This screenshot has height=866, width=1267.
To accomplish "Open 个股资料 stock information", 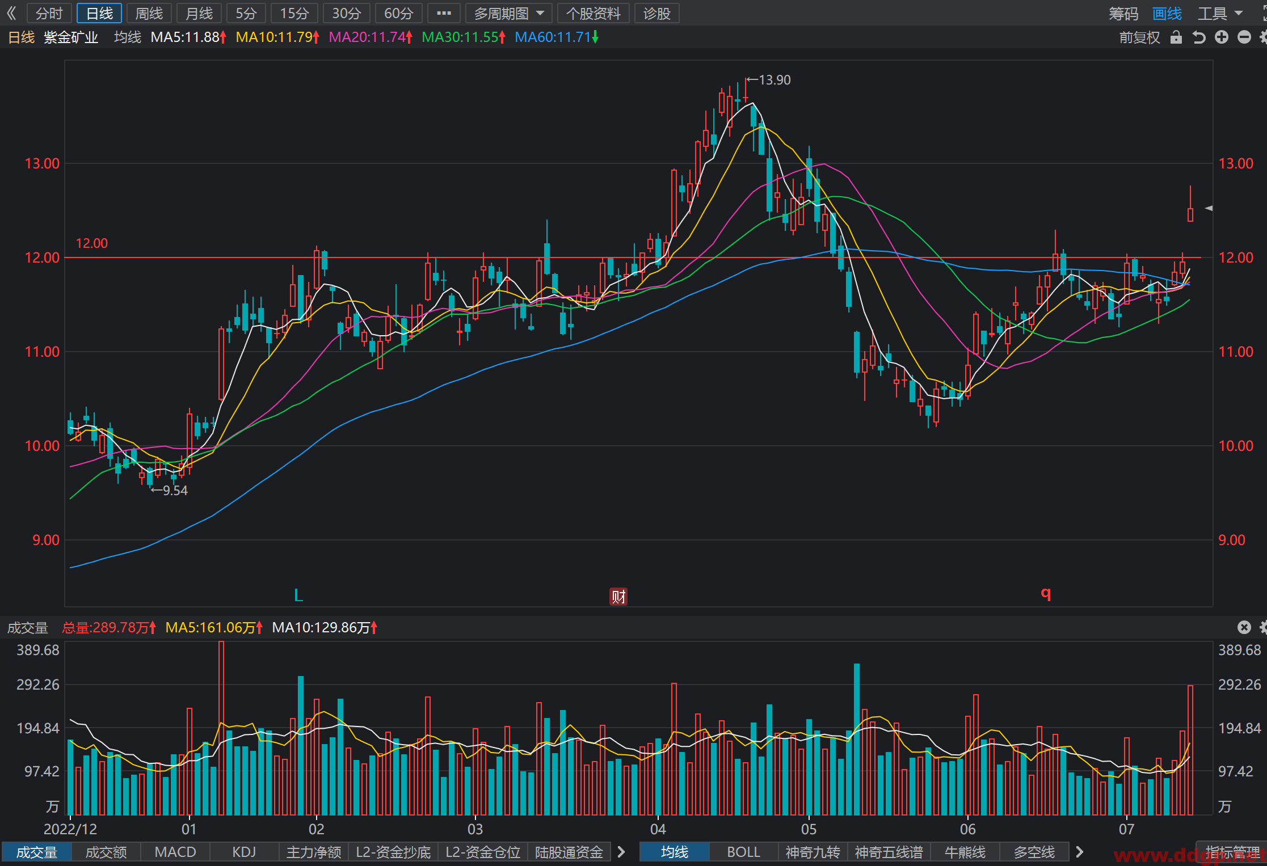I will pyautogui.click(x=593, y=13).
